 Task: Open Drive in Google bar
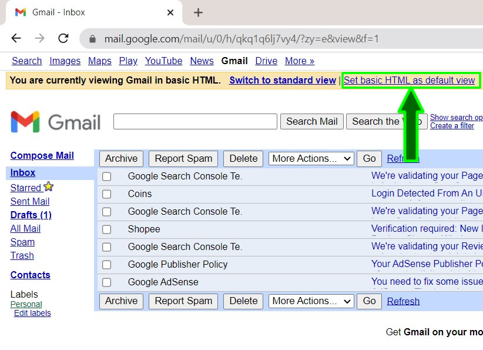point(266,61)
